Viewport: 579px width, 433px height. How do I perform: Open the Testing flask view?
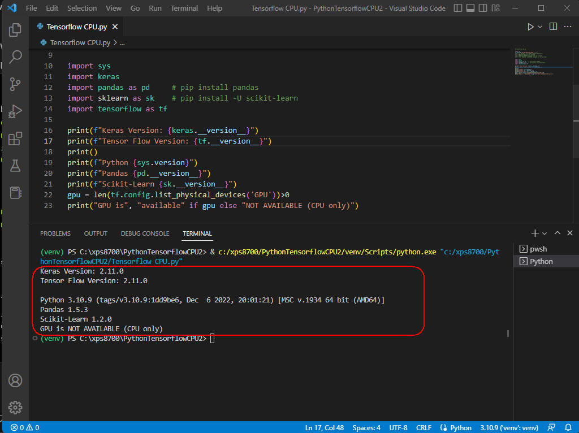click(15, 166)
